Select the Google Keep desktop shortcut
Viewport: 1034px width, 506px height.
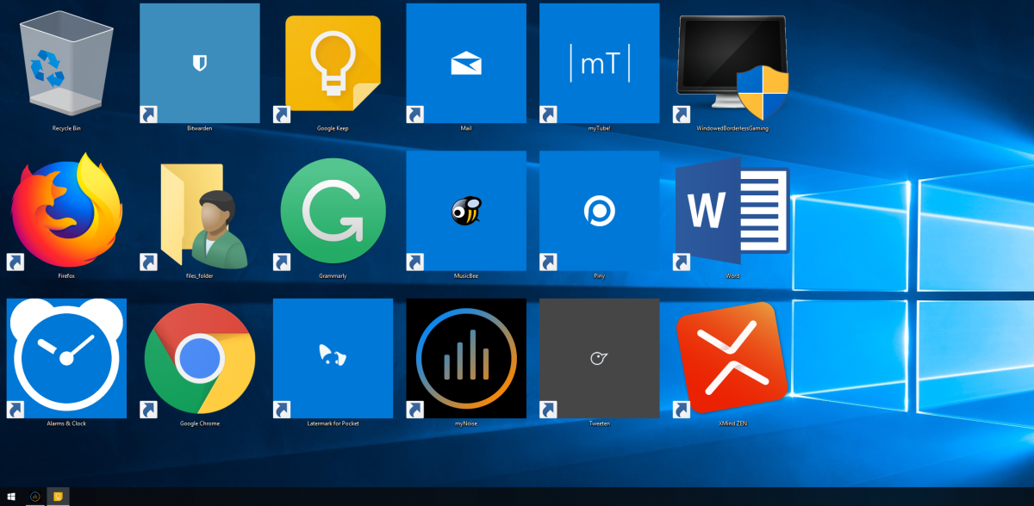click(333, 64)
